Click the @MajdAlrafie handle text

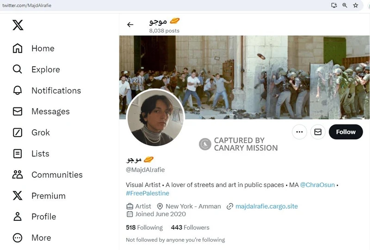coord(145,170)
